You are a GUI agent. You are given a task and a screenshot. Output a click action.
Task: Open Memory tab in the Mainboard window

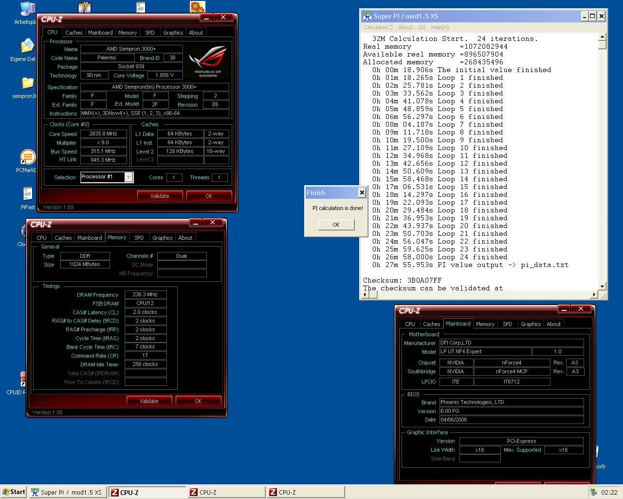click(485, 324)
